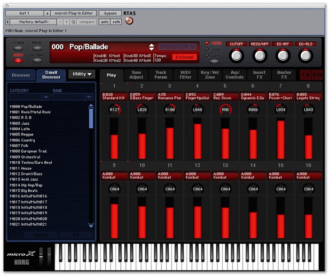Click the Tempo value 120
The width and height of the screenshot is (329, 276).
(157, 60)
